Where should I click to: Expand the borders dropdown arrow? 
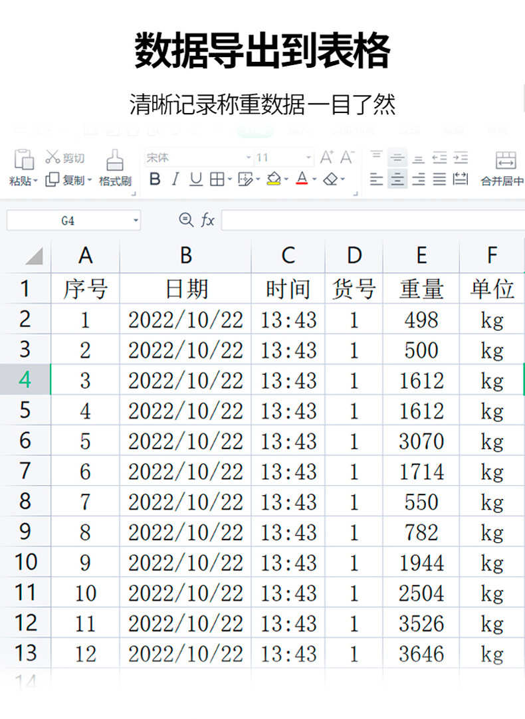(x=229, y=179)
